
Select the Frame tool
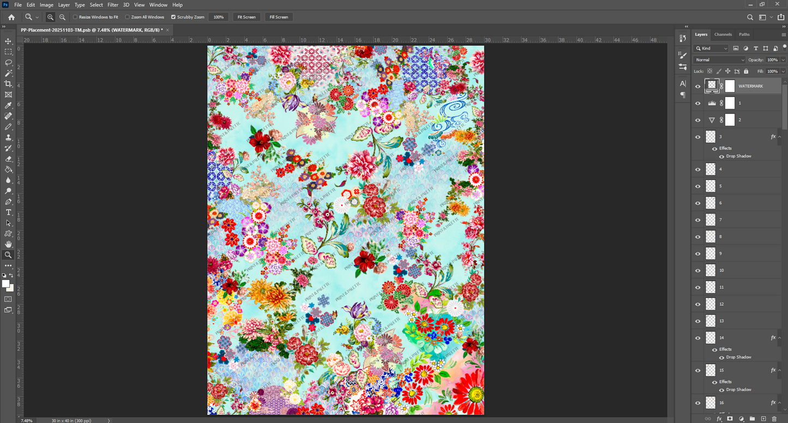coord(8,94)
